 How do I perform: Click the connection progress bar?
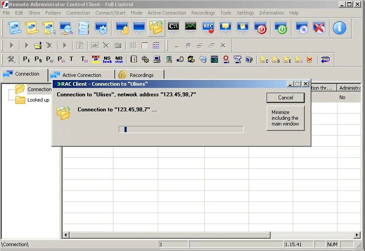click(181, 129)
